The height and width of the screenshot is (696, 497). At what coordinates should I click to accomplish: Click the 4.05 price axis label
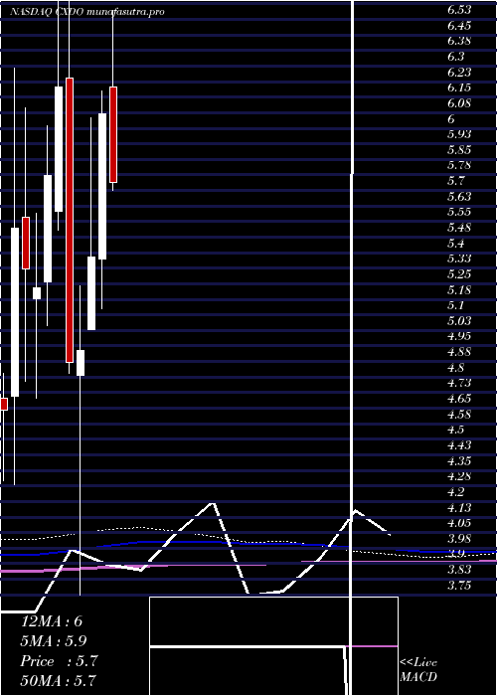coord(459,522)
